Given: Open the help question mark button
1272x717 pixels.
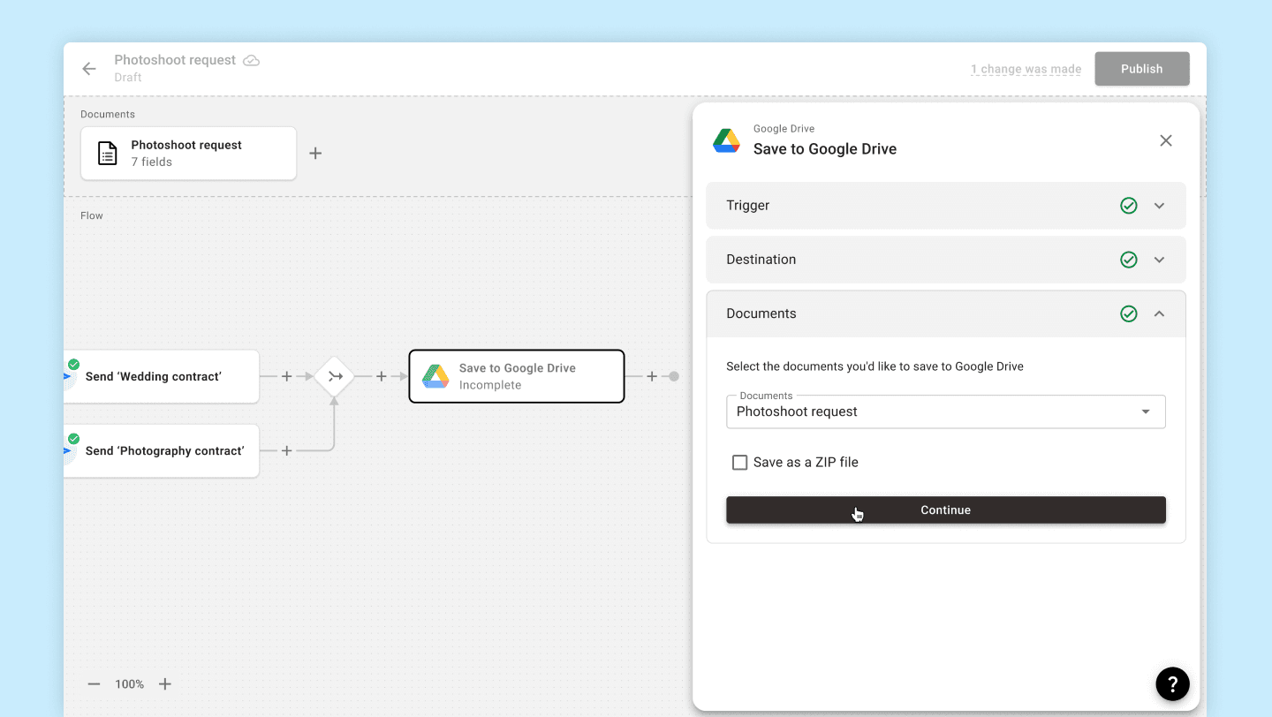Looking at the screenshot, I should [1172, 683].
